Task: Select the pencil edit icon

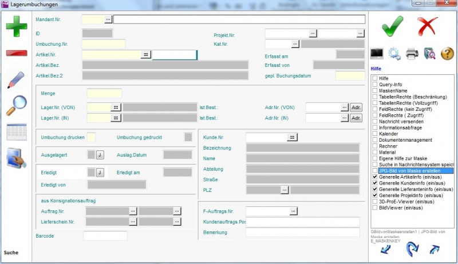Action: pyautogui.click(x=17, y=80)
